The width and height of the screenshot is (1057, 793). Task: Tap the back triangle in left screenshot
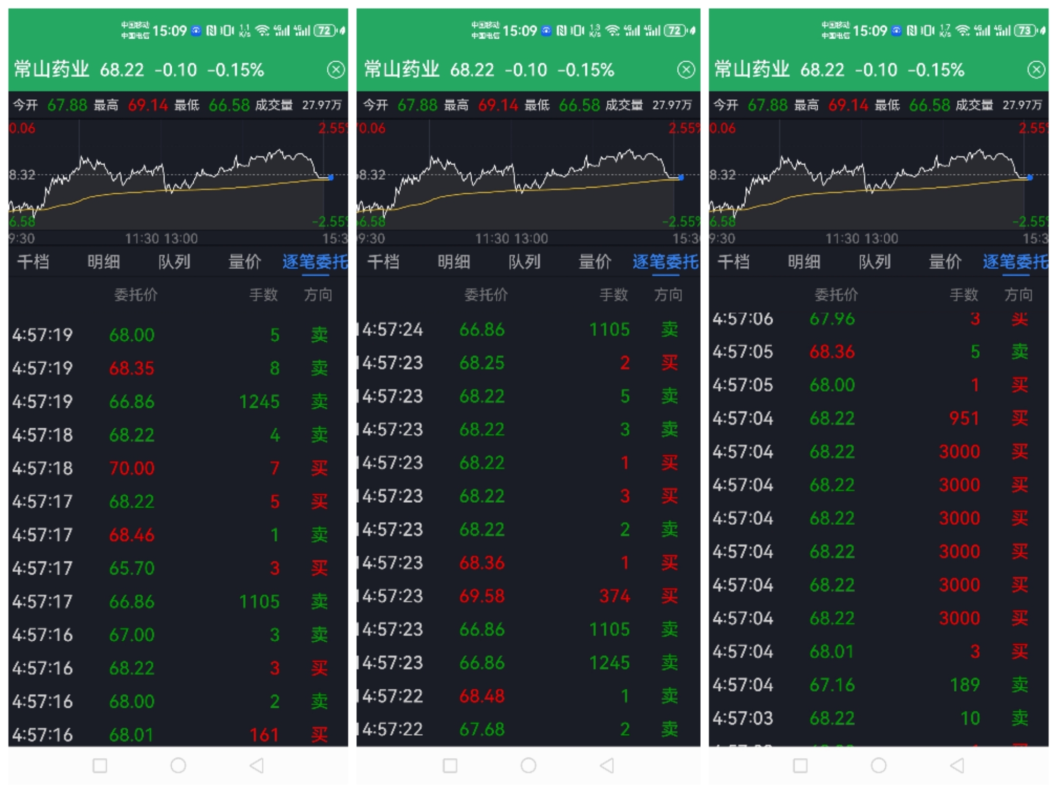[x=256, y=765]
